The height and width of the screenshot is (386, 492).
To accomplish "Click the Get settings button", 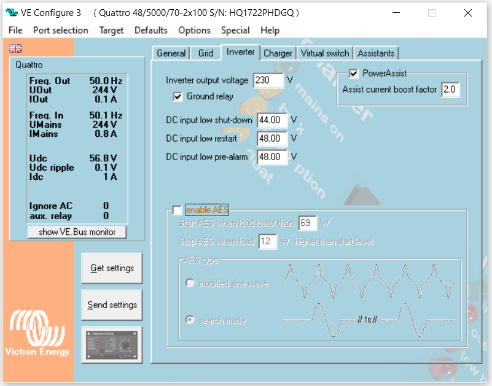I will [x=112, y=268].
